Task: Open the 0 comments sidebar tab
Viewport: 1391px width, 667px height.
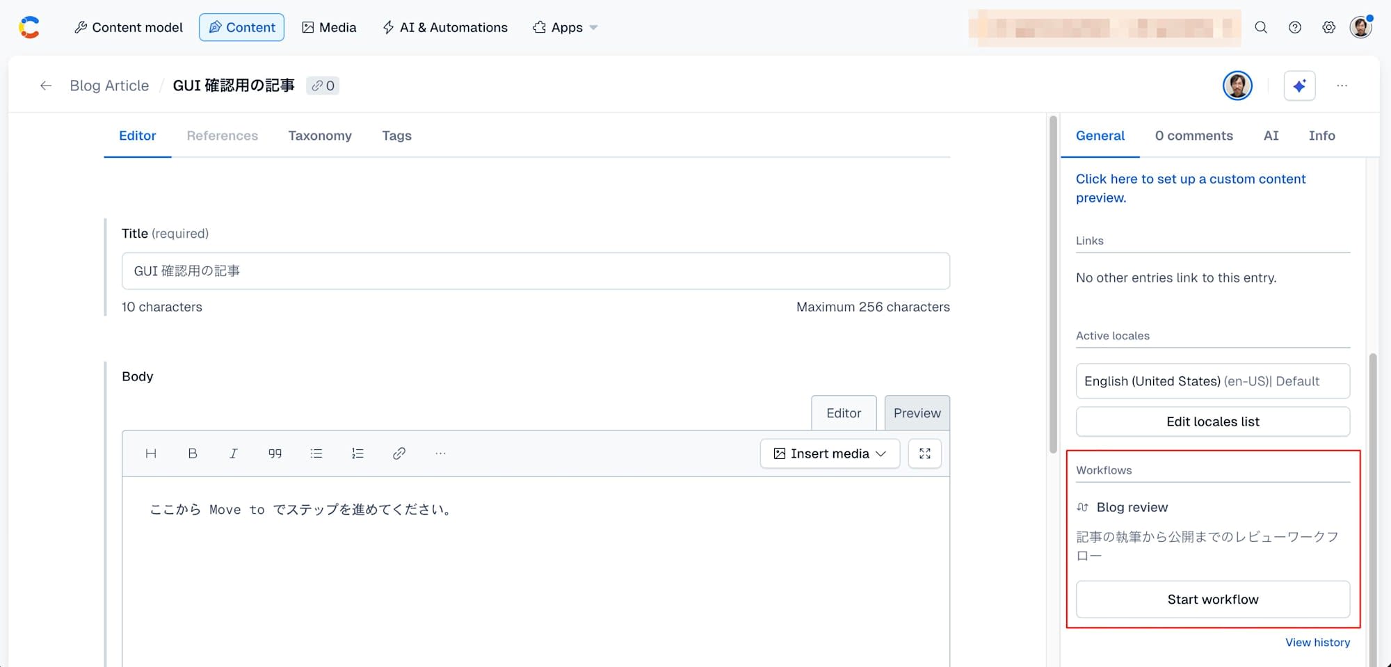Action: [x=1193, y=136]
